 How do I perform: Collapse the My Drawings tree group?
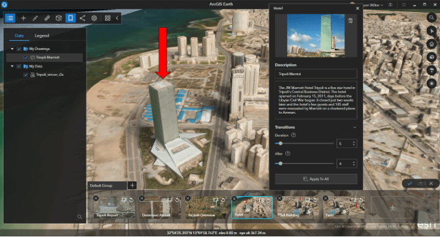point(12,49)
